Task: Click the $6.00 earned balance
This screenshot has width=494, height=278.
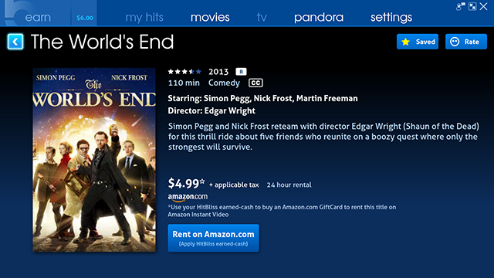Action: (x=85, y=18)
